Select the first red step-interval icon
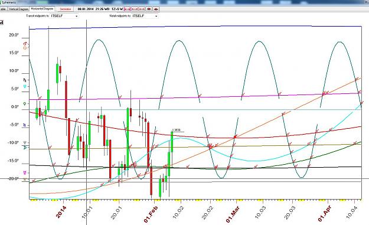The height and width of the screenshot is (225, 369). coord(128,9)
